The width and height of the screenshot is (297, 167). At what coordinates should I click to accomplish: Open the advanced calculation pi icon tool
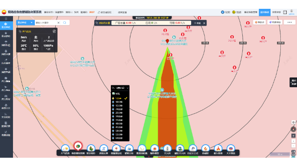click(x=103, y=148)
